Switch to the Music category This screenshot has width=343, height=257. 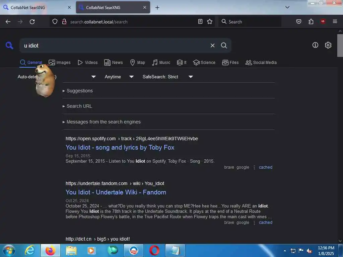pos(161,63)
